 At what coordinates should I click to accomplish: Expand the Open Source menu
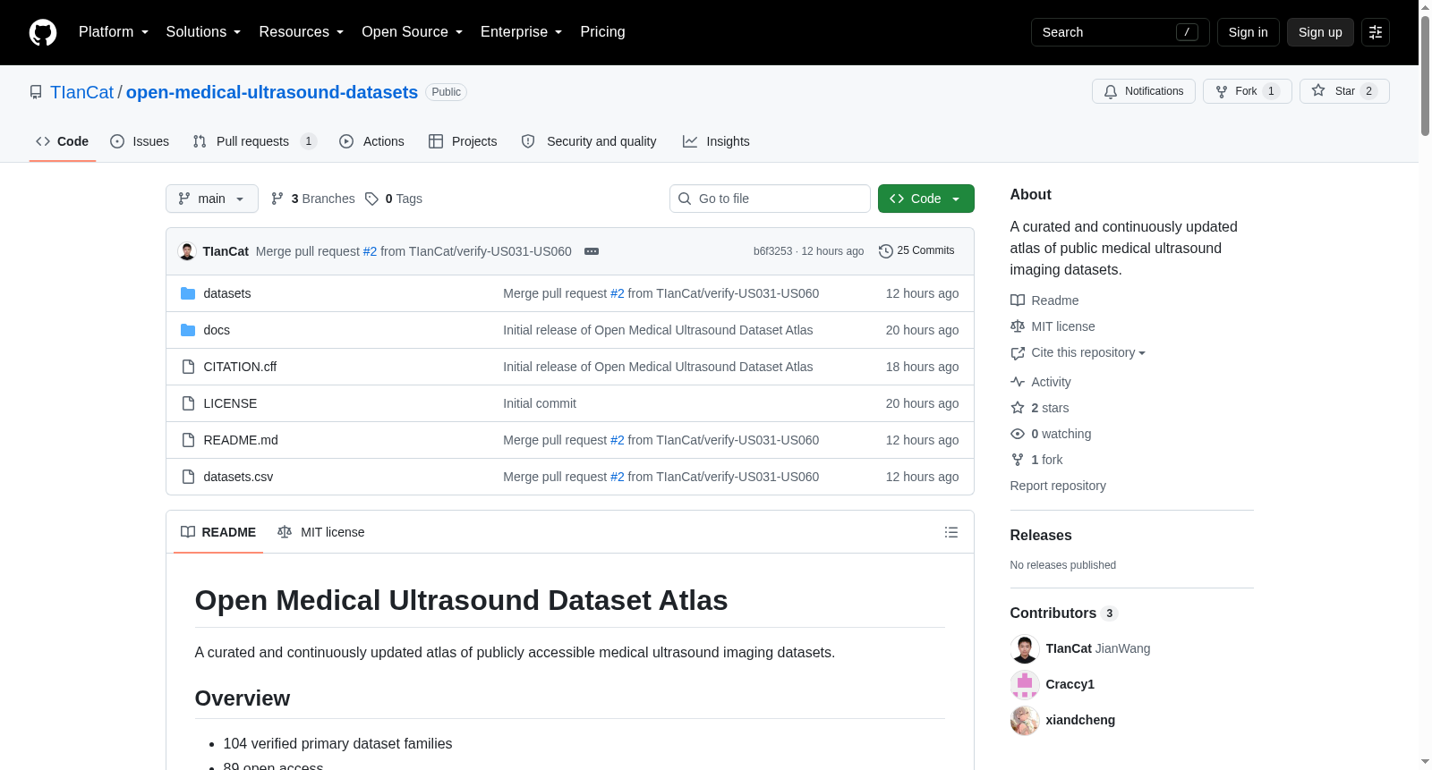(413, 32)
